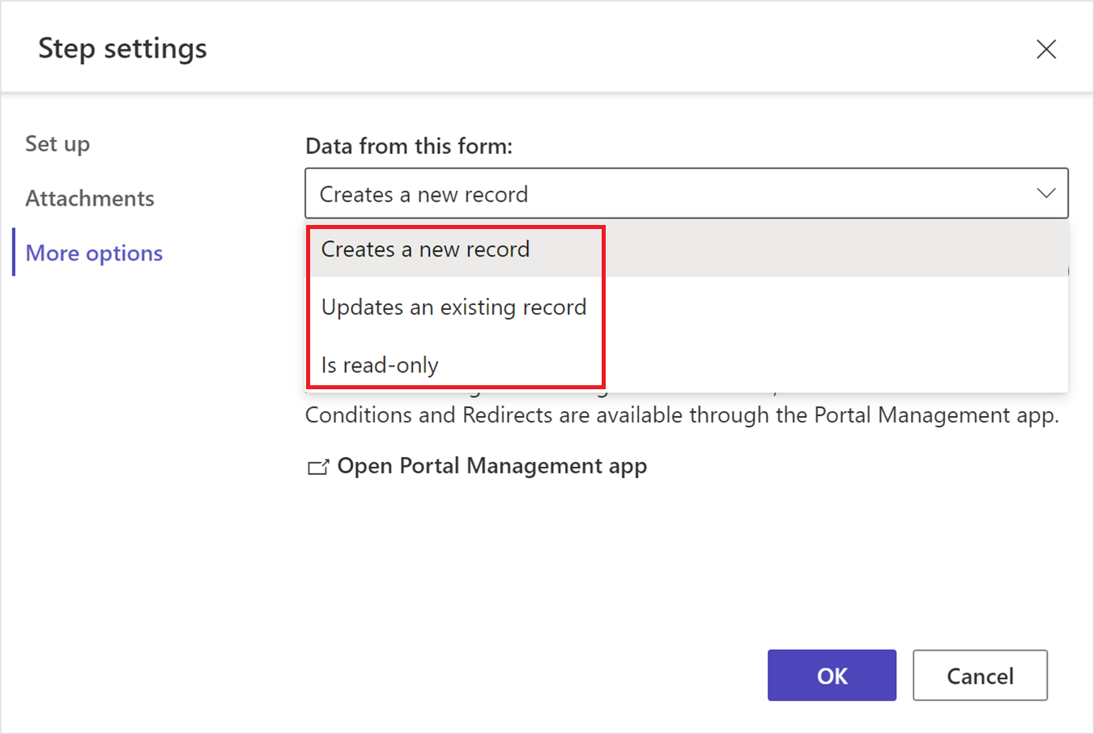Viewport: 1094px width, 734px height.
Task: Click the purple indicator beside More options
Action: tap(13, 252)
